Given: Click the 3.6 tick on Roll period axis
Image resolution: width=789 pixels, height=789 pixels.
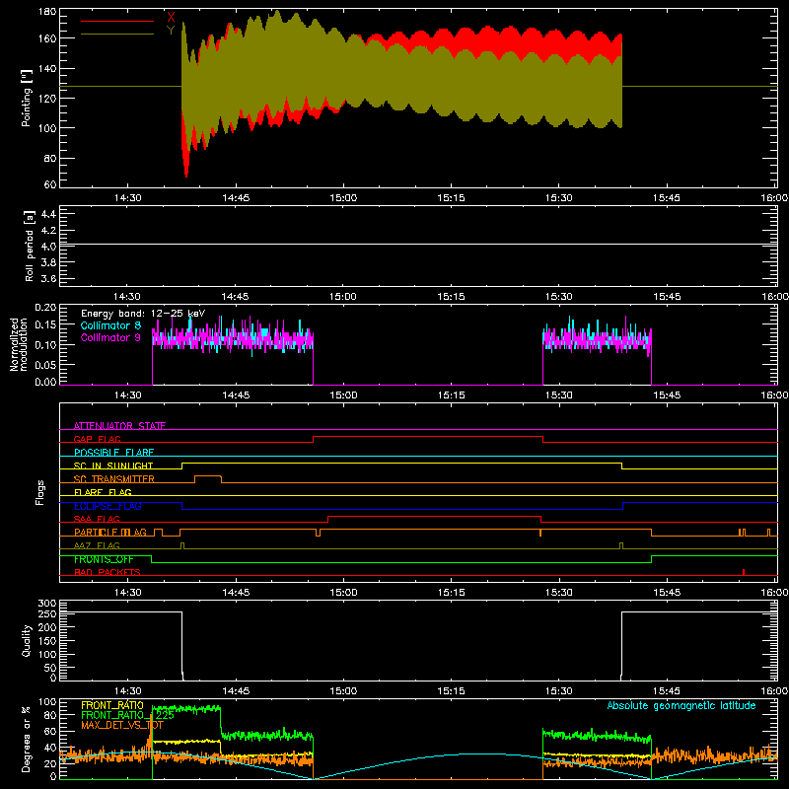Looking at the screenshot, I should tap(48, 278).
